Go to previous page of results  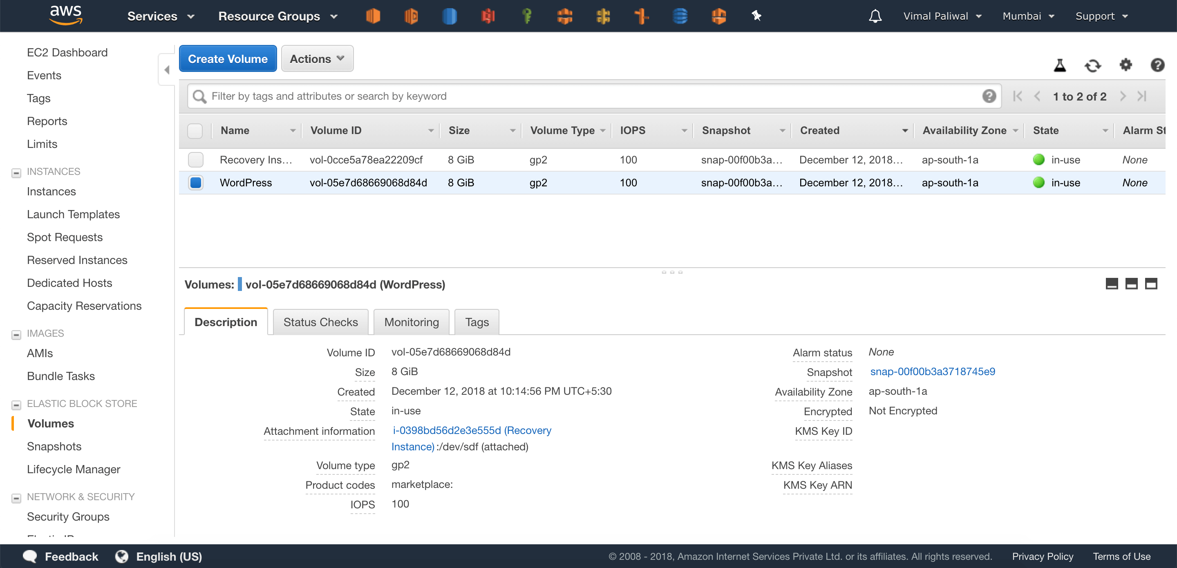click(x=1037, y=96)
